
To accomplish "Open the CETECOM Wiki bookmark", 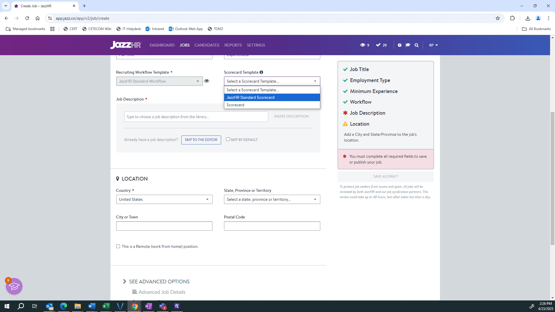I will pyautogui.click(x=97, y=29).
